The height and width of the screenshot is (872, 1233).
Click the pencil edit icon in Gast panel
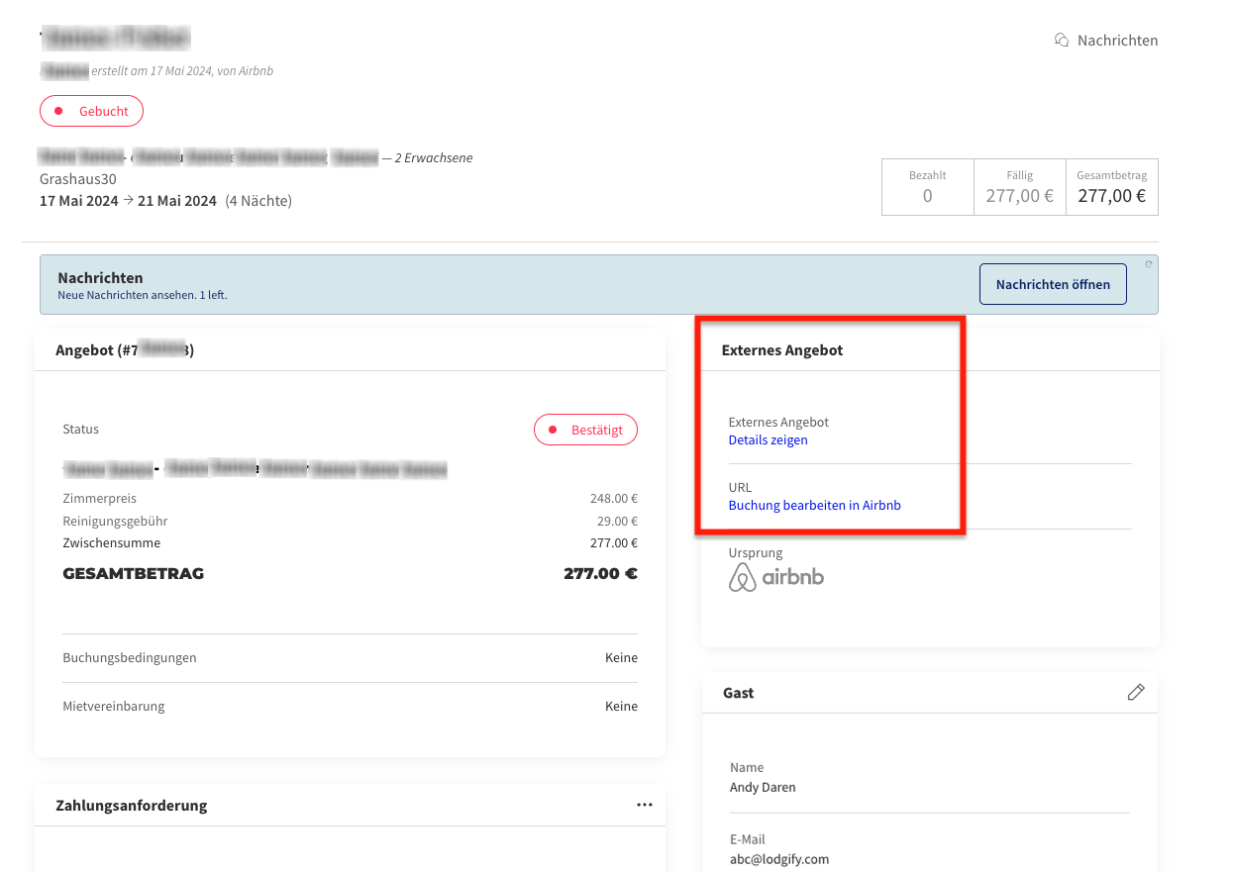(1136, 692)
